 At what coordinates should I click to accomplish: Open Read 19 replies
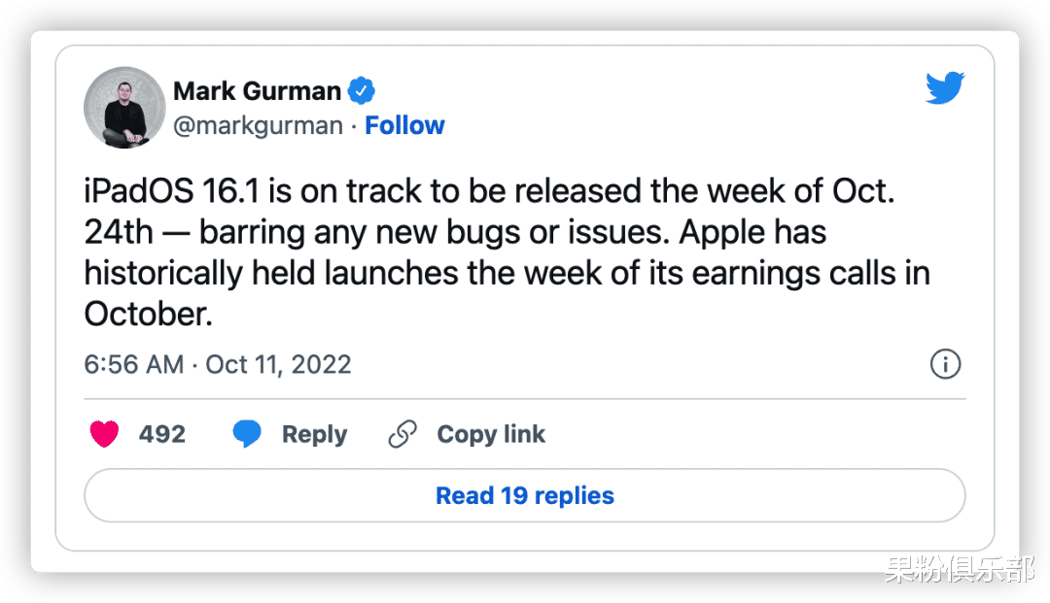525,495
